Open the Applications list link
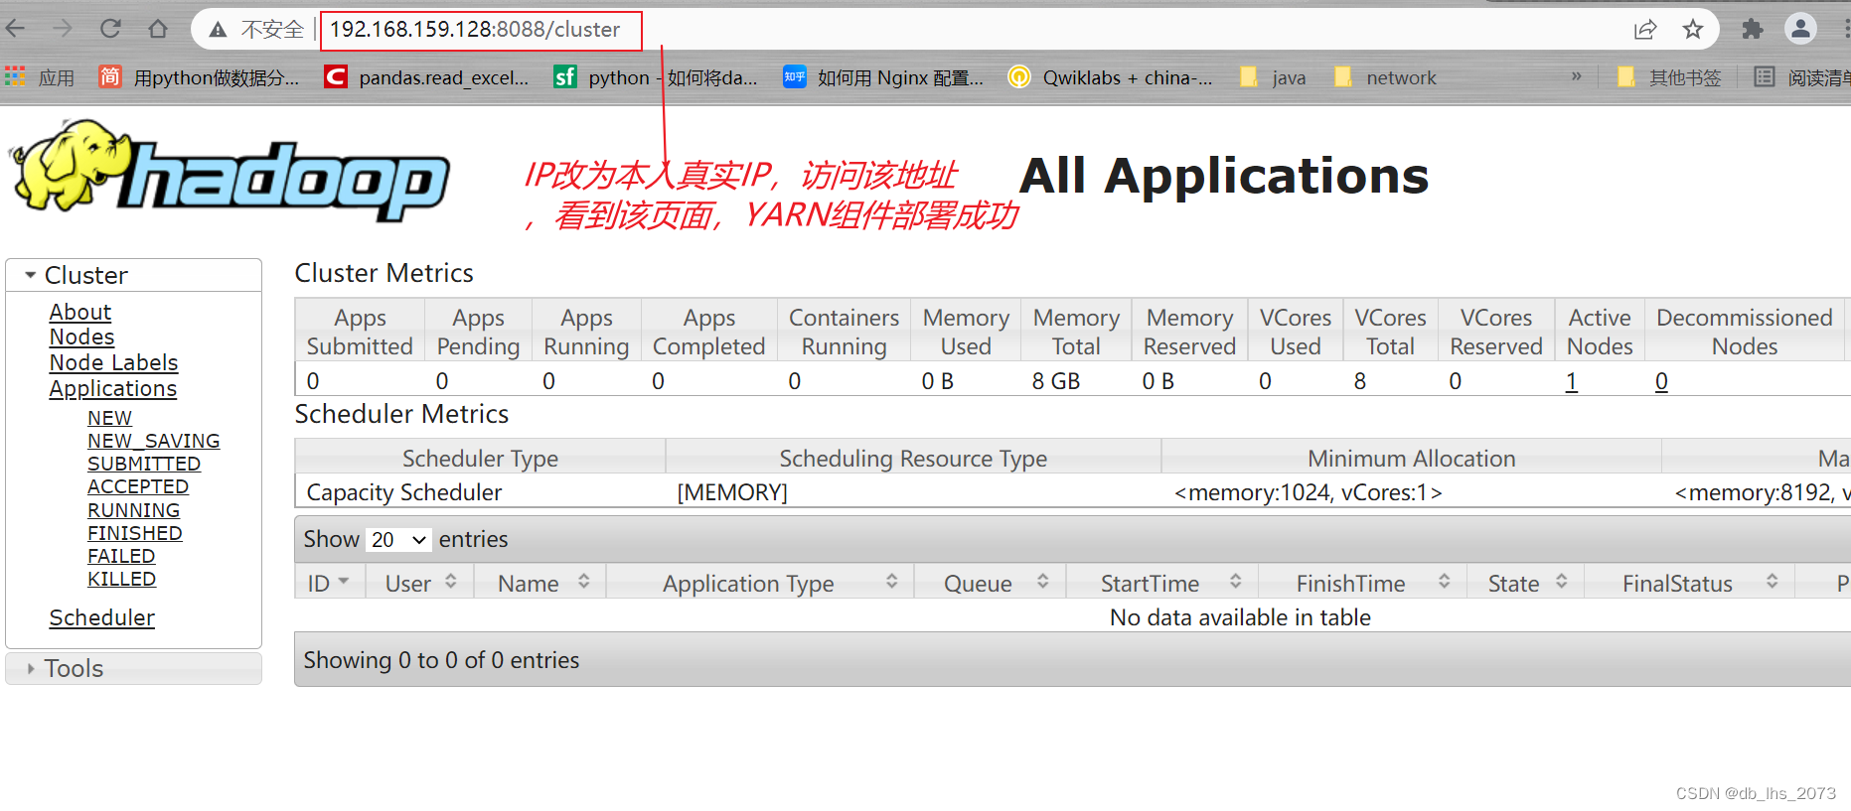The image size is (1851, 811). (113, 389)
